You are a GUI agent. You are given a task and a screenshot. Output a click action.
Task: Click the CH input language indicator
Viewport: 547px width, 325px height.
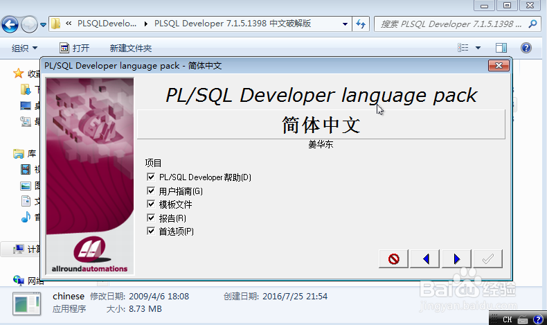[x=508, y=319]
